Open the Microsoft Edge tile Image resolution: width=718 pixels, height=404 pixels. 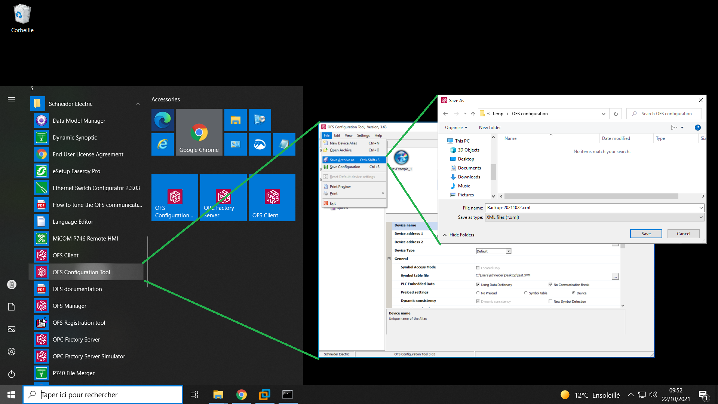point(163,120)
